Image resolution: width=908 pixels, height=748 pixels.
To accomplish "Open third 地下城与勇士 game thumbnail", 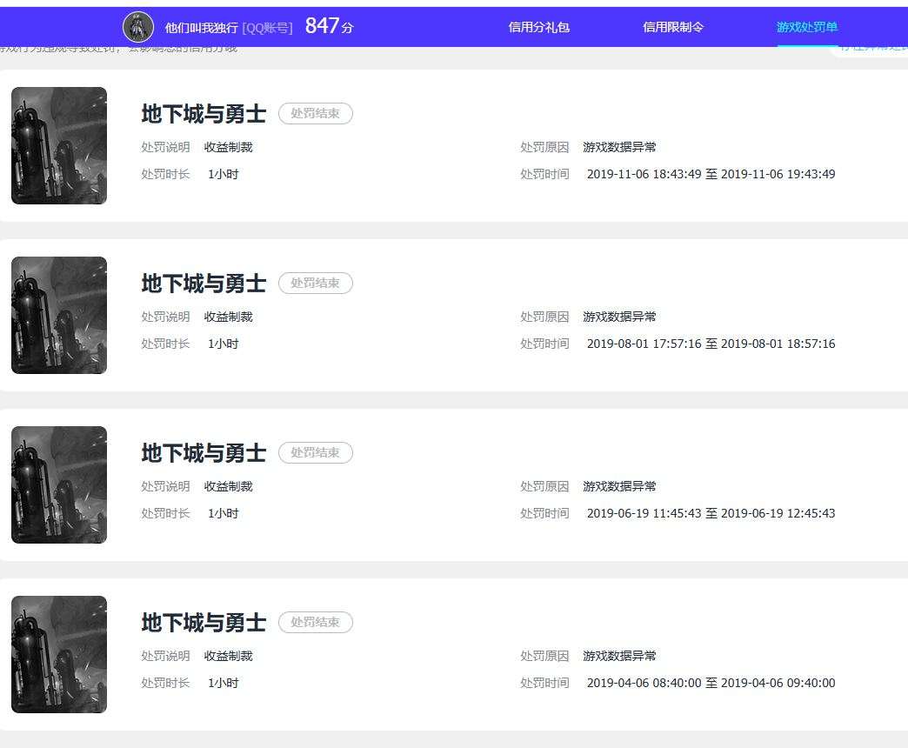I will [59, 484].
